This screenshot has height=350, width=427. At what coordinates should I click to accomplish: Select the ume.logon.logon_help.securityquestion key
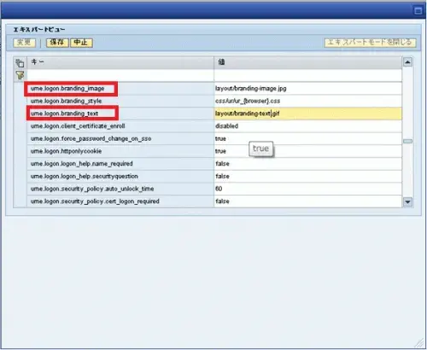coord(85,176)
